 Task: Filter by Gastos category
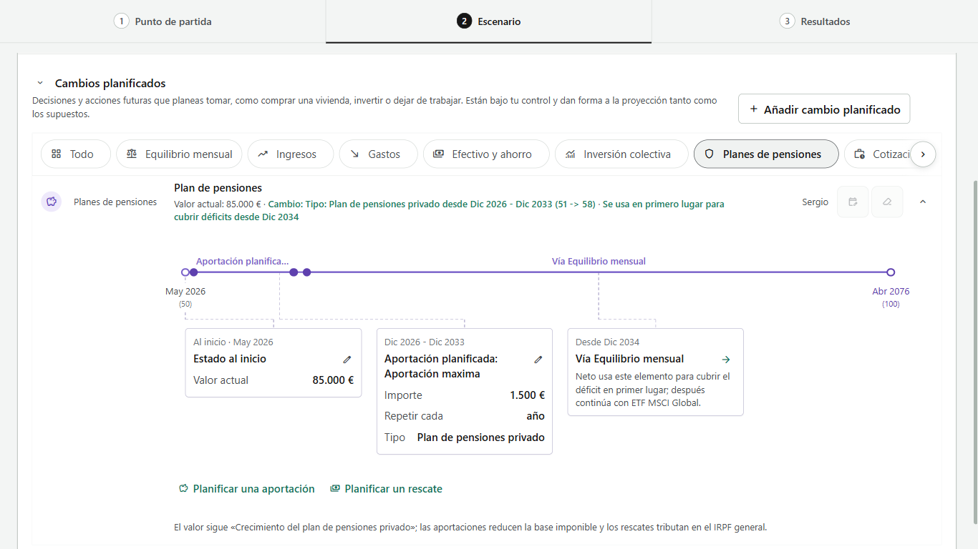coord(378,154)
